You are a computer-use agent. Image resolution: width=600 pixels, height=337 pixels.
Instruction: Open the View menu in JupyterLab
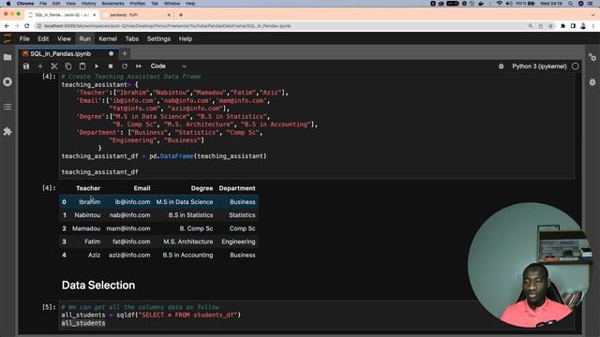tap(64, 39)
